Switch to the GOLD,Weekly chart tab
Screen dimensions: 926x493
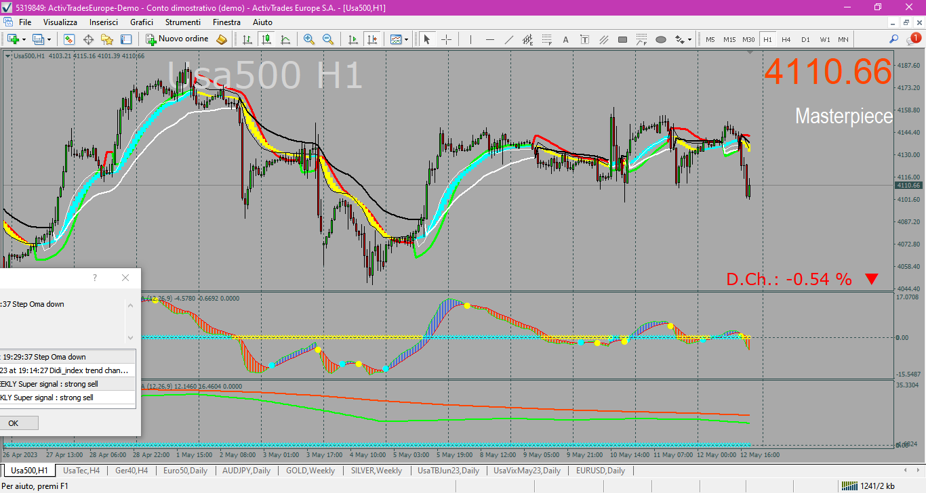click(310, 470)
